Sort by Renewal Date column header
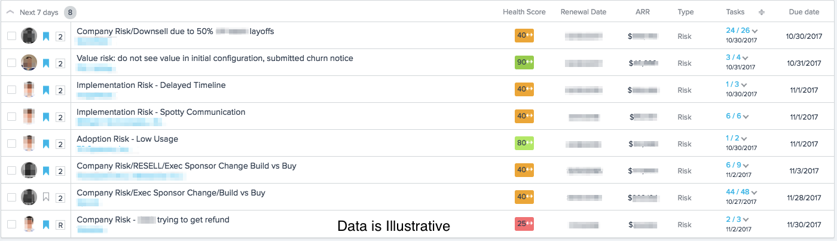The image size is (837, 241). (583, 12)
